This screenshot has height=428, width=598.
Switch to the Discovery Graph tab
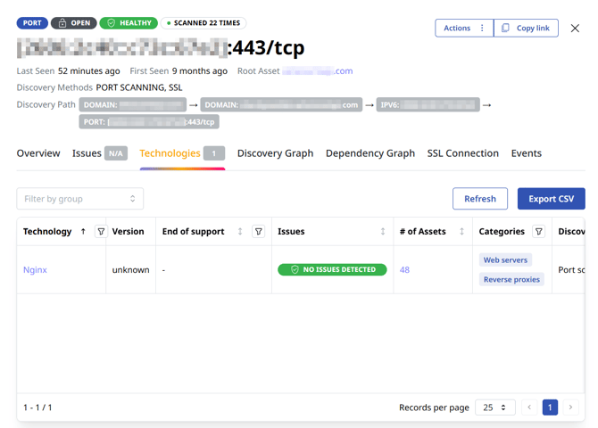(x=275, y=153)
